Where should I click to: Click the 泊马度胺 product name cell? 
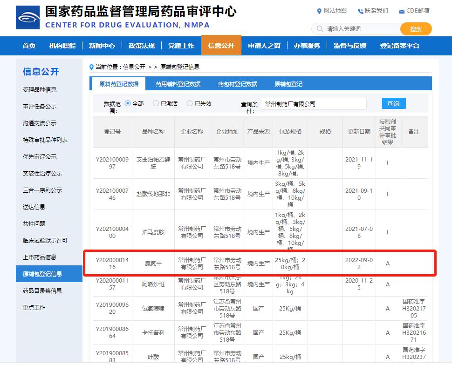(153, 232)
